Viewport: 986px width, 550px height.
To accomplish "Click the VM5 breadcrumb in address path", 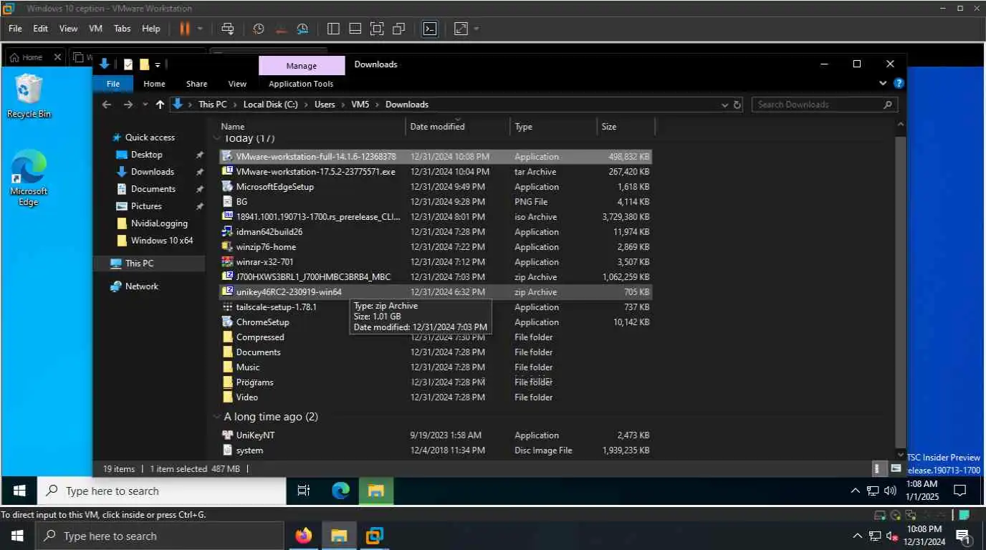I will pos(360,105).
